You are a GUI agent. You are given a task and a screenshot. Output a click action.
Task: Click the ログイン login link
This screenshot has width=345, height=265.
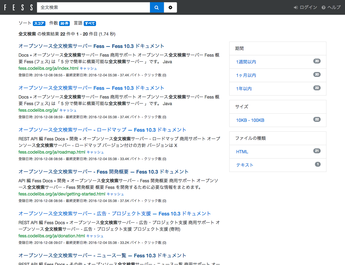point(305,7)
